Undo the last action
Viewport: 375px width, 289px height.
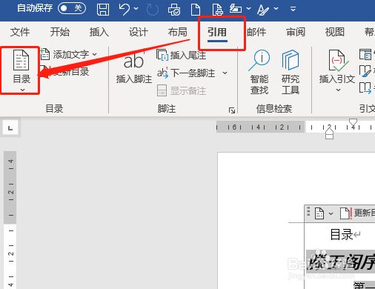124,9
